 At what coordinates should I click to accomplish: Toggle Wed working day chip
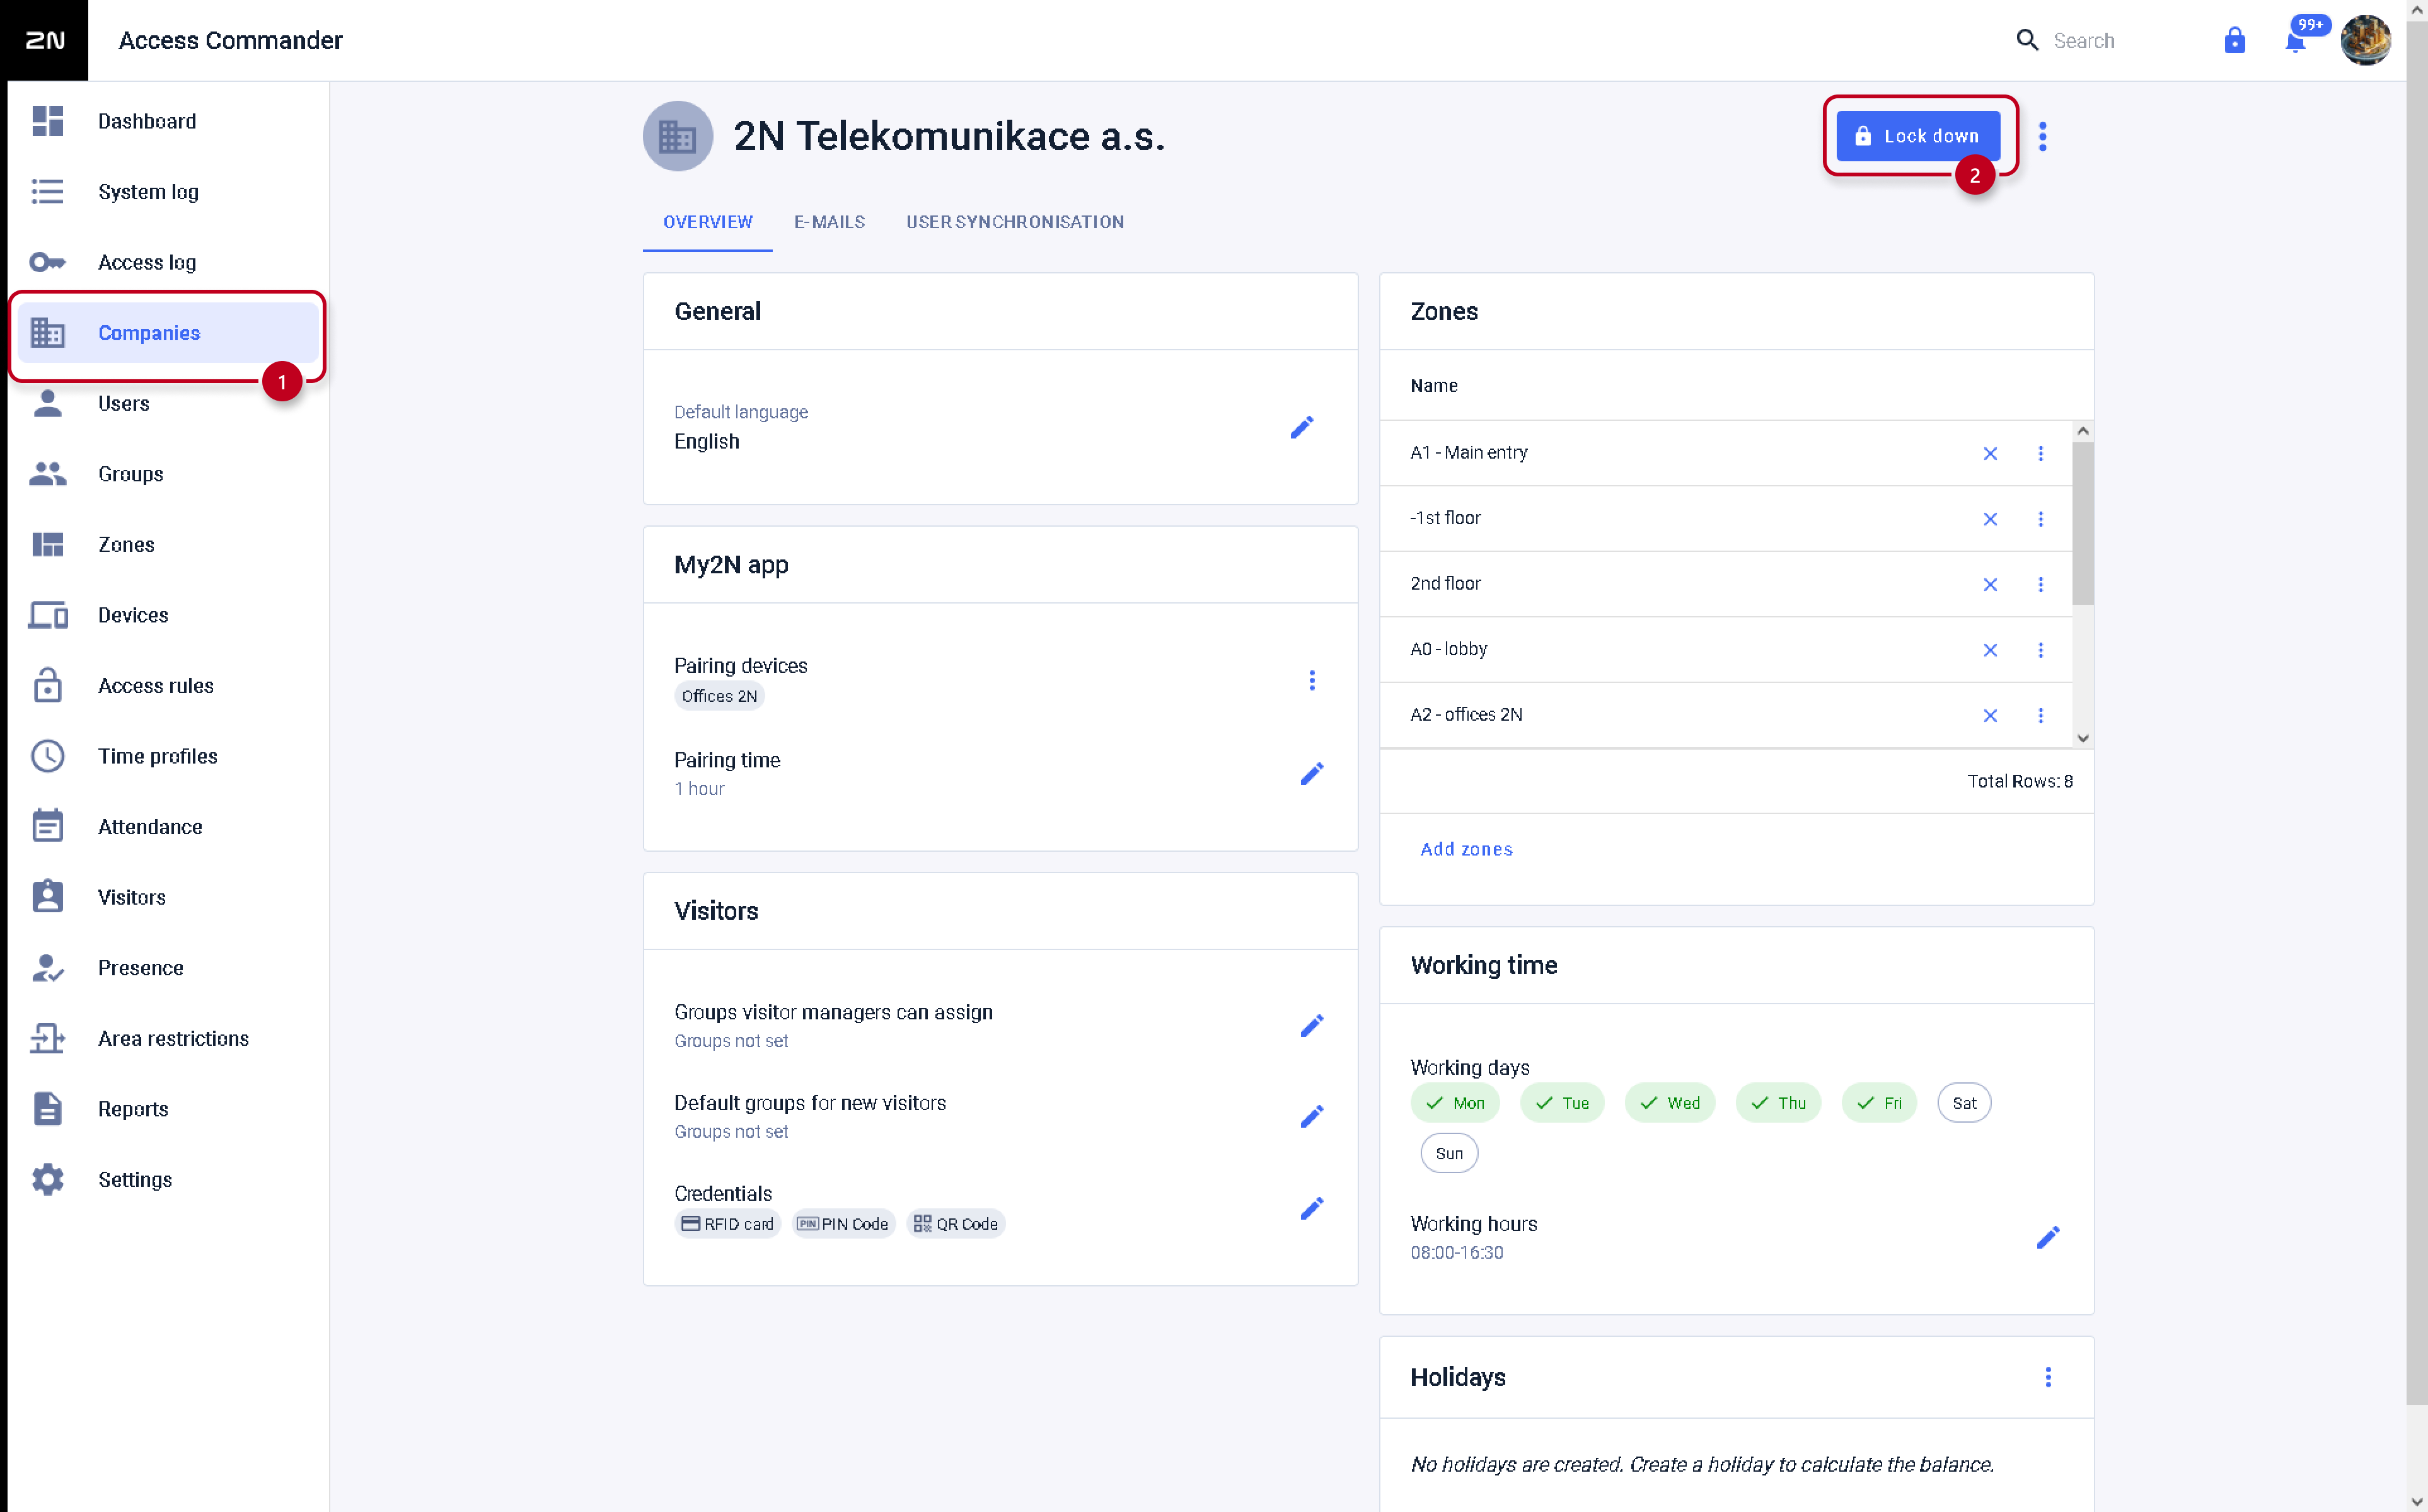coord(1670,1103)
